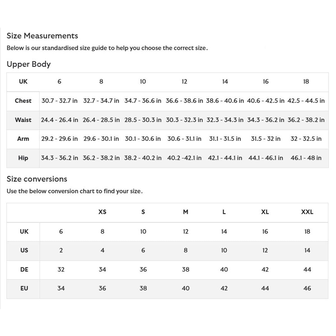The height and width of the screenshot is (336, 336).
Task: Select chest measurement 30.7 - 32.7 in
Action: [x=59, y=101]
